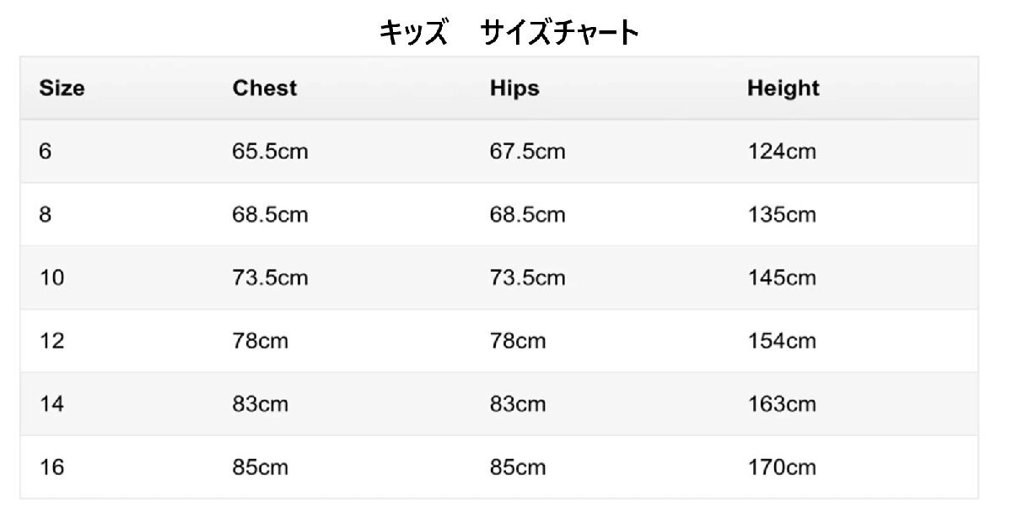This screenshot has width=1012, height=512.
Task: Click the キッズ サイズチャート title
Action: click(x=509, y=32)
